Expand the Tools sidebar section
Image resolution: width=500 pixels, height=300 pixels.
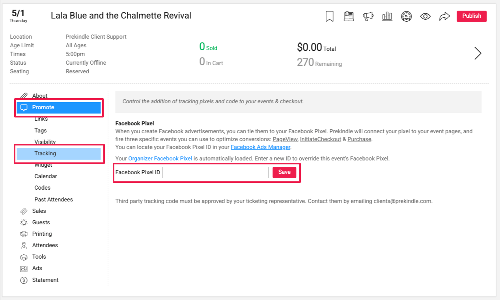point(39,257)
